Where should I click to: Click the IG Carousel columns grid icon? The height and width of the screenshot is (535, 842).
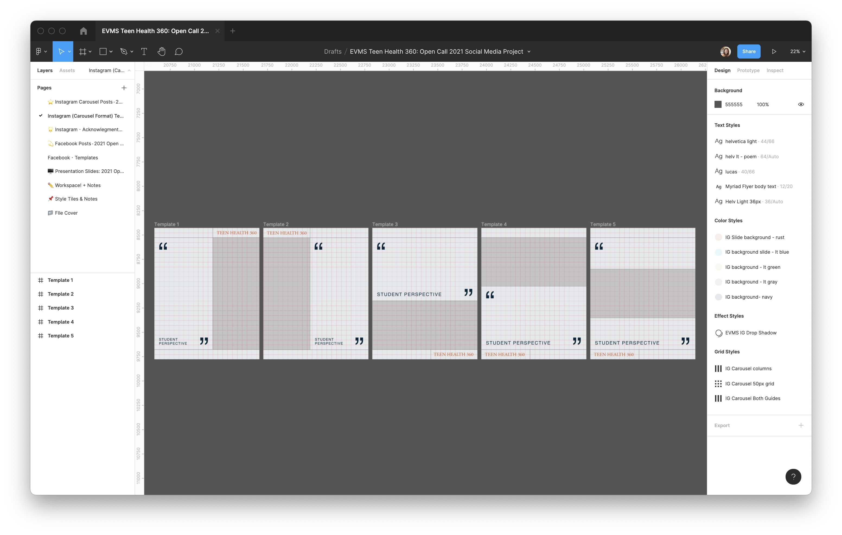[x=718, y=369]
